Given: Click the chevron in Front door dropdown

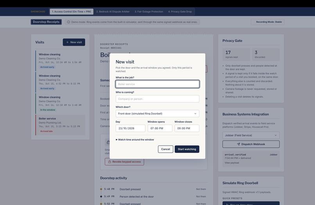Looking at the screenshot, I should [x=195, y=113].
